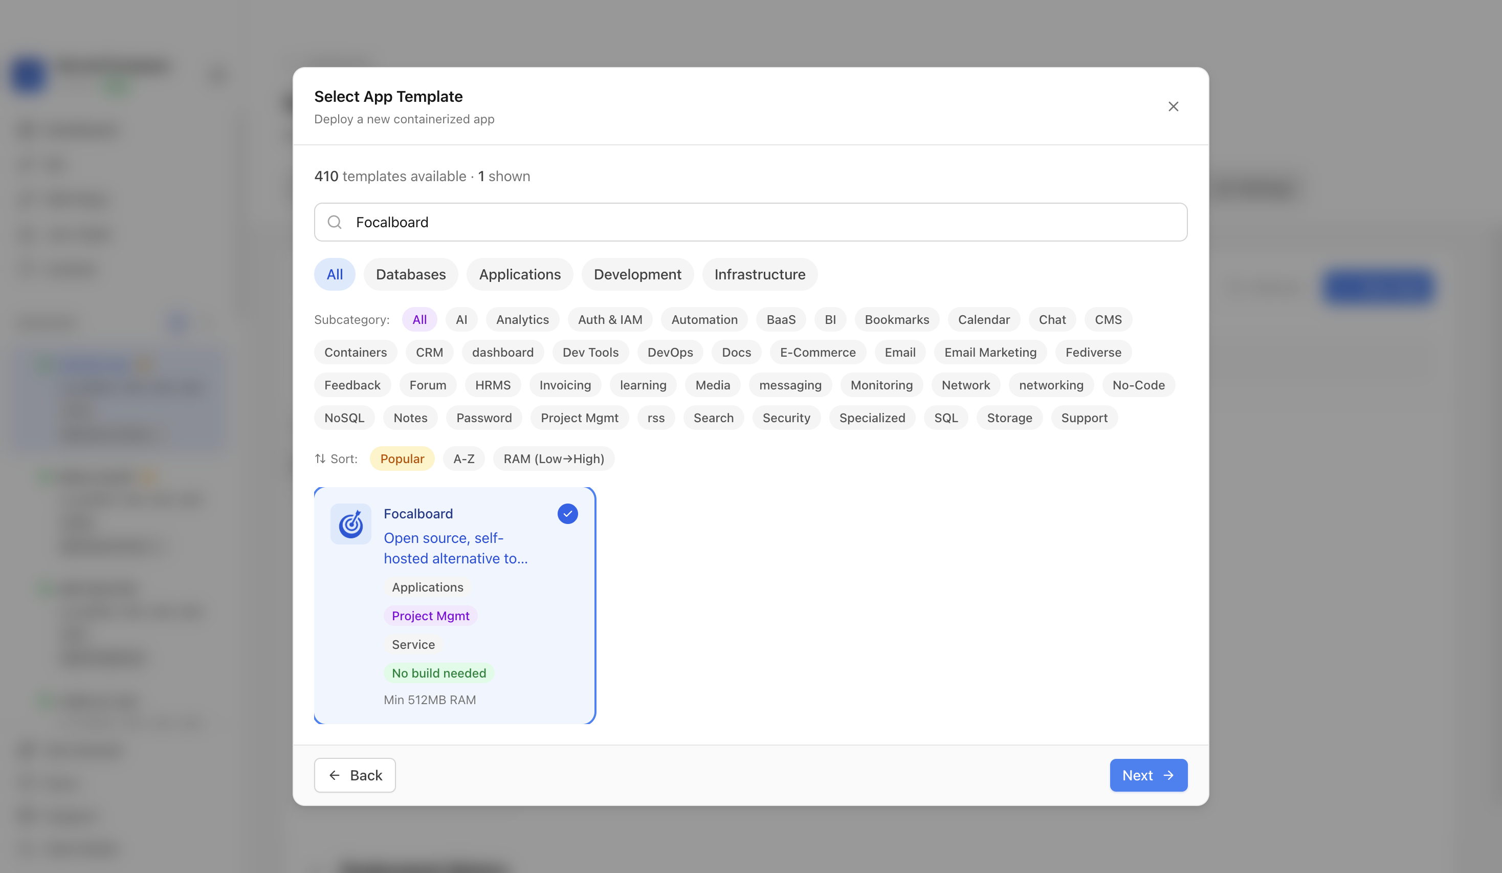Filter by Automation subcategory
This screenshot has width=1502, height=873.
pos(704,320)
